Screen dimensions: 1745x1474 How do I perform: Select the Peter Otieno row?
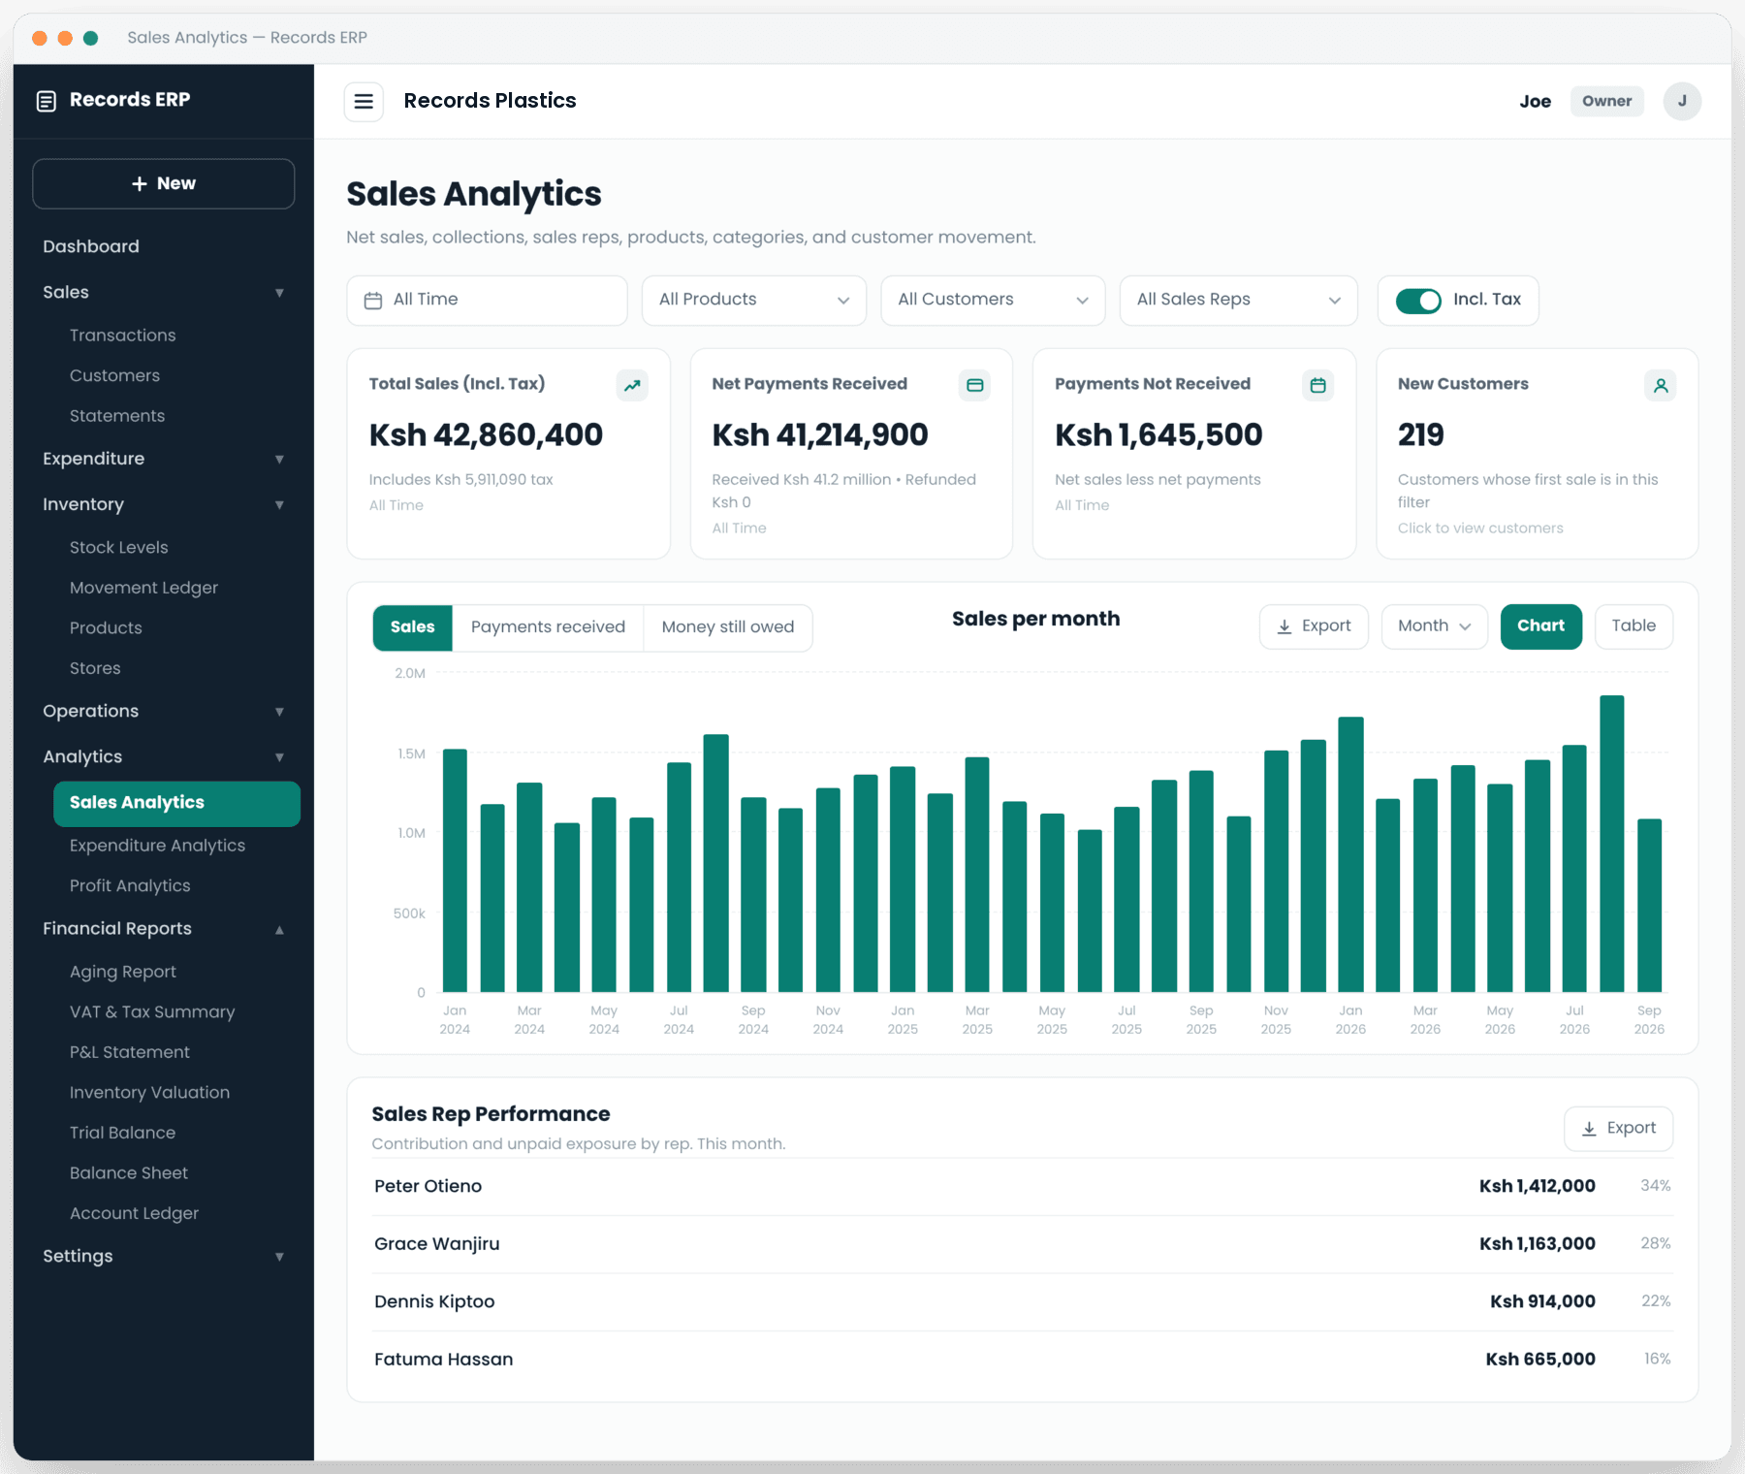pos(1023,1187)
